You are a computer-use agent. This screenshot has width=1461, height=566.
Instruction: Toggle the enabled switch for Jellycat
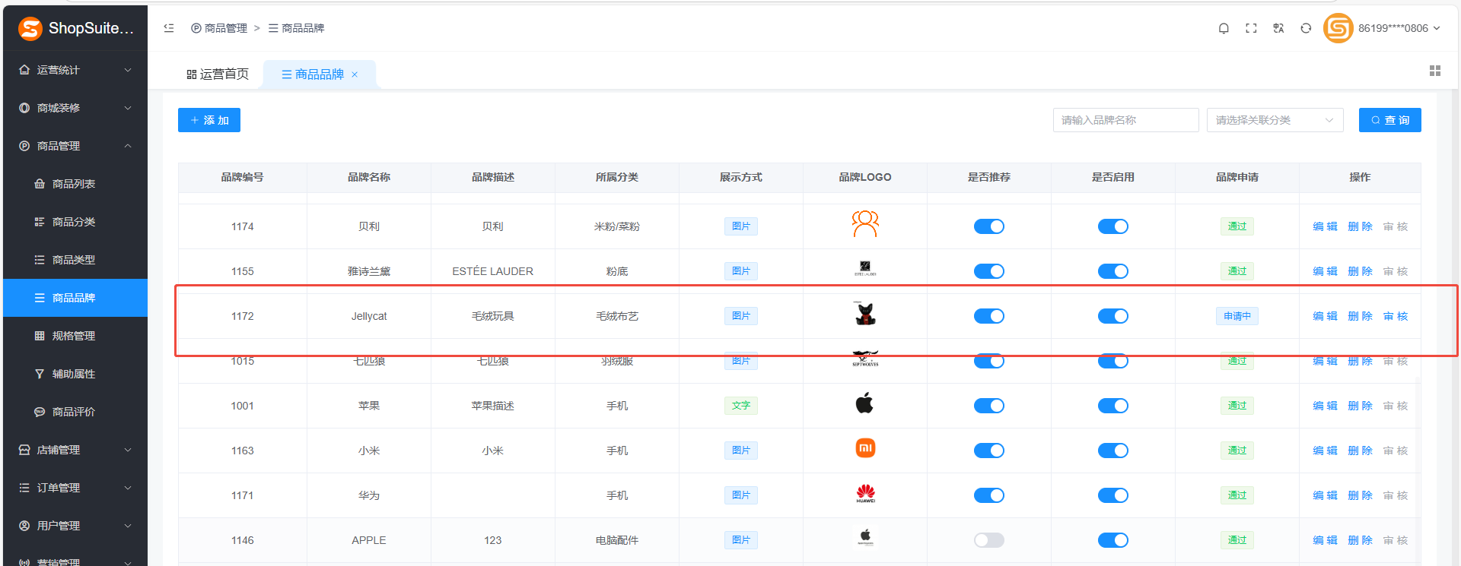point(1112,316)
